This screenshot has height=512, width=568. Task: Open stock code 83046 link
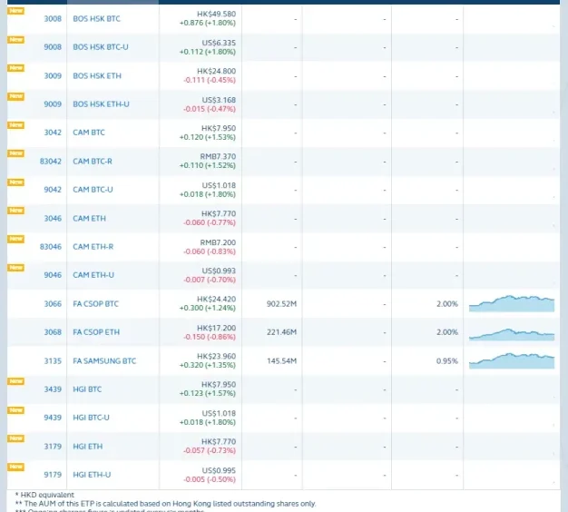[x=50, y=247]
